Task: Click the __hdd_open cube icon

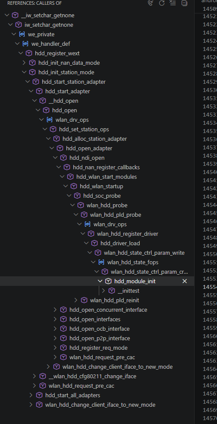Action: [x=43, y=101]
